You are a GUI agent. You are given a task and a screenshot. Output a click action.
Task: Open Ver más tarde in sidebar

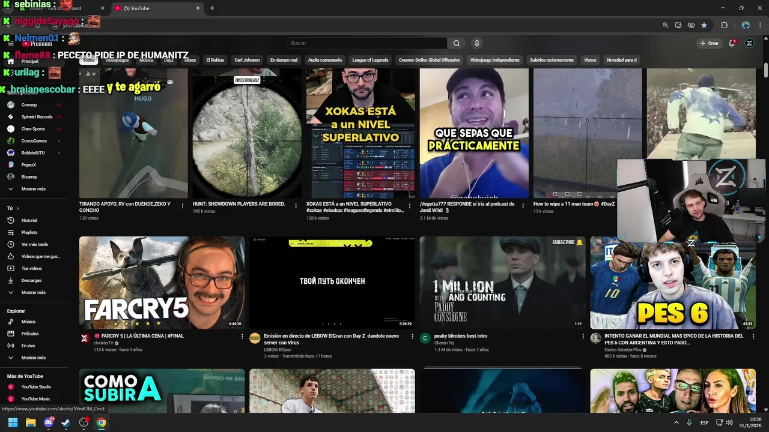pyautogui.click(x=34, y=244)
